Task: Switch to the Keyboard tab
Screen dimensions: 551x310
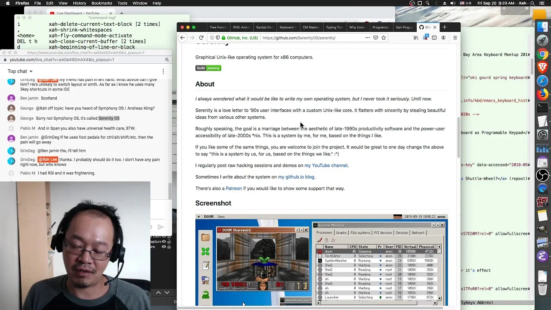Action: coord(287,28)
